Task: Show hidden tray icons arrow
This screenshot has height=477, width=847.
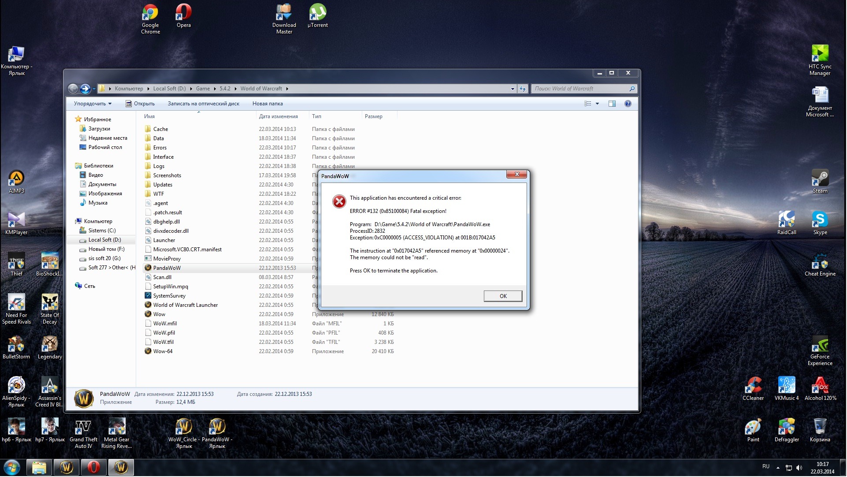Action: [x=778, y=468]
